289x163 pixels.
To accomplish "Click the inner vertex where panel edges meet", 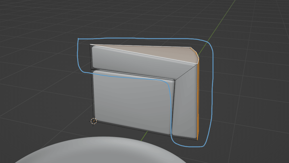I will point(175,80).
